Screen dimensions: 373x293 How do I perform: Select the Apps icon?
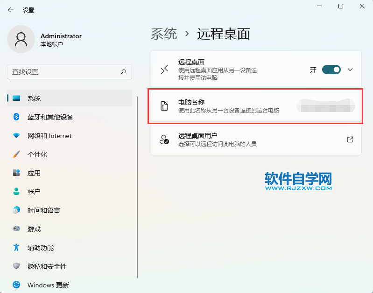pyautogui.click(x=16, y=173)
